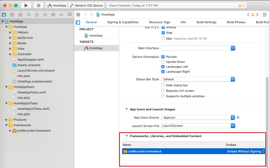
Task: Open the Info tab
Action: (x=183, y=22)
